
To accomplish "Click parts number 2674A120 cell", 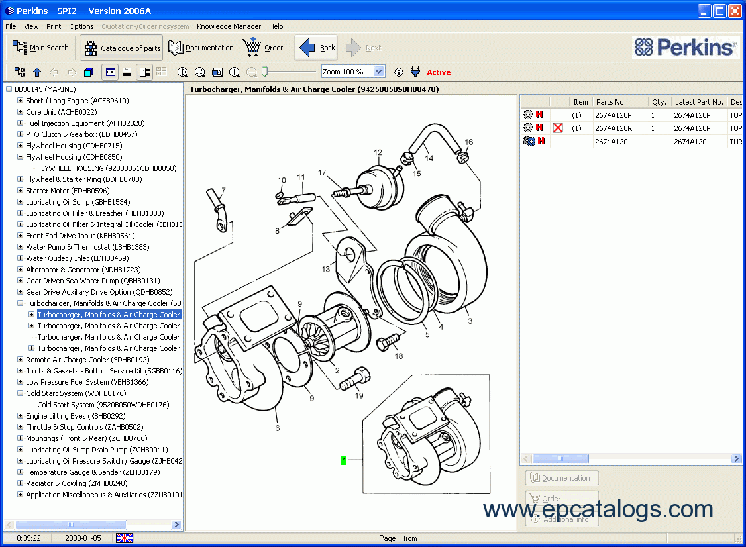I will 612,142.
